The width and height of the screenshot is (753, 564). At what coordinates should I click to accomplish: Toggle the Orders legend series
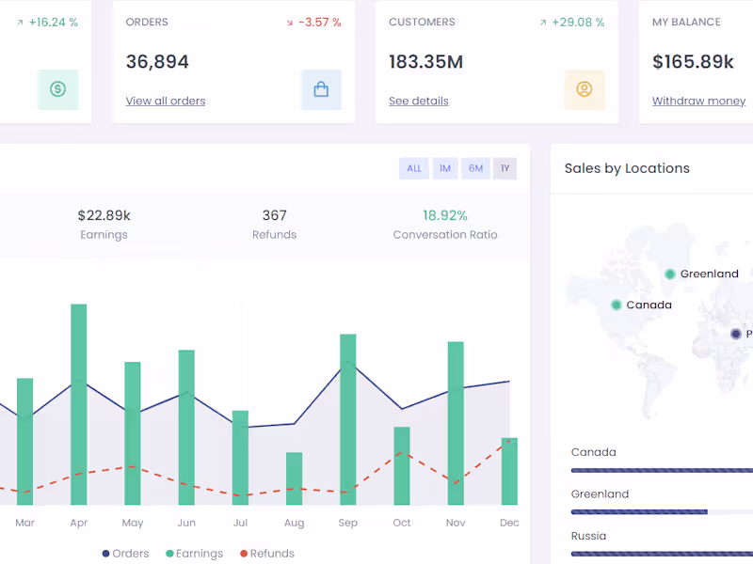point(126,554)
